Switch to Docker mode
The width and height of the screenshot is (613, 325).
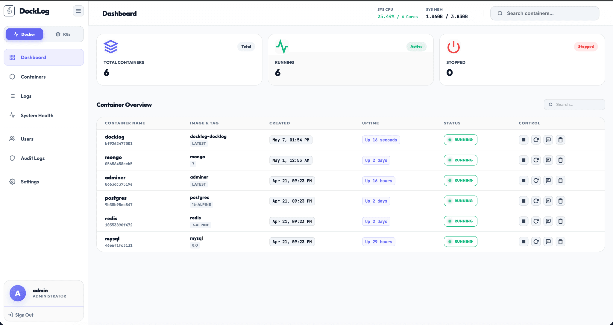point(25,34)
